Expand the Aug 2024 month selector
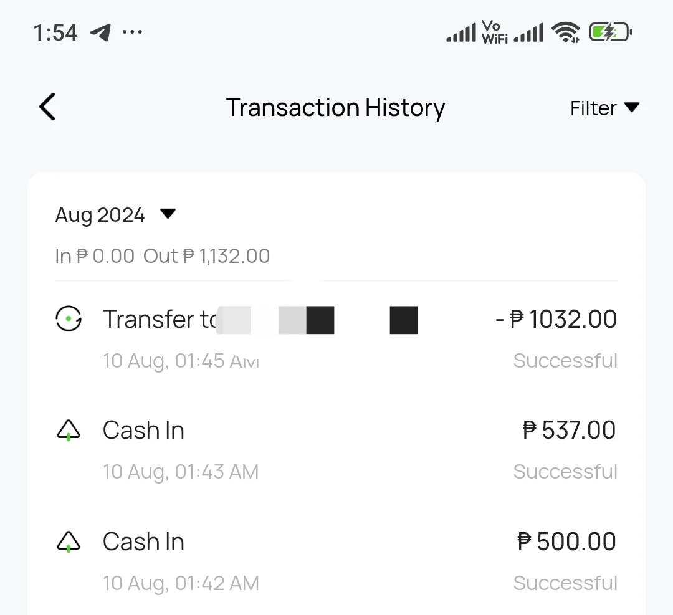The height and width of the screenshot is (615, 673). tap(115, 214)
